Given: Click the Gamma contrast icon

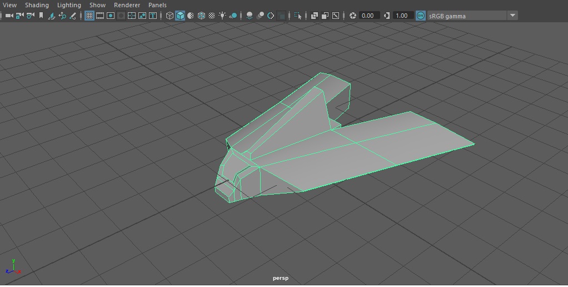Looking at the screenshot, I should point(387,16).
